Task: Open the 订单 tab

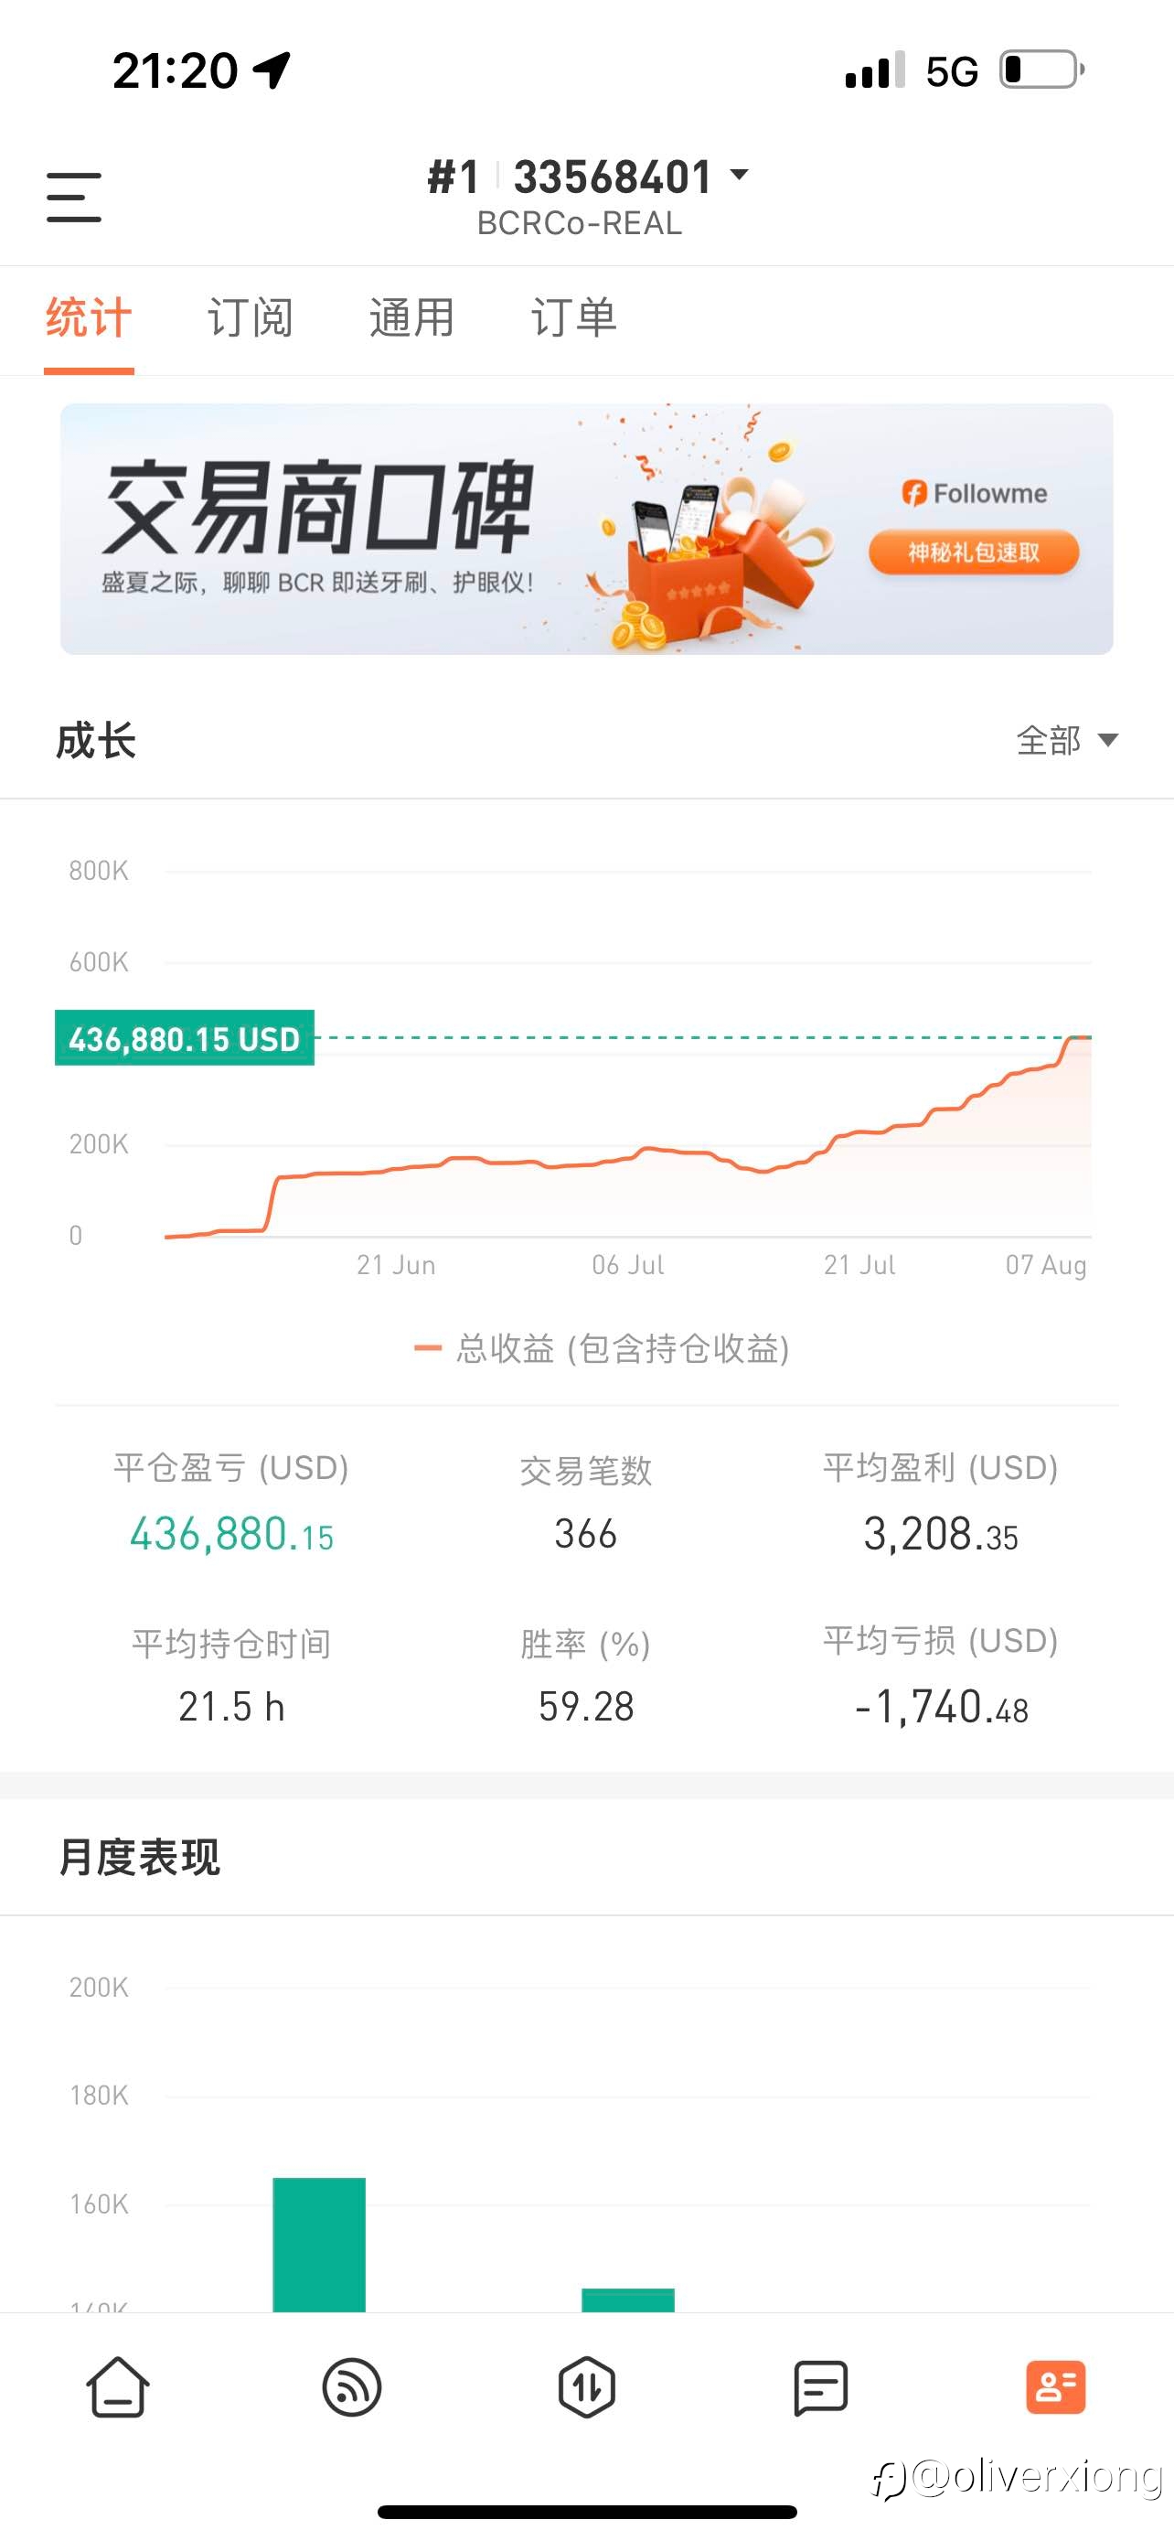Action: point(573,317)
